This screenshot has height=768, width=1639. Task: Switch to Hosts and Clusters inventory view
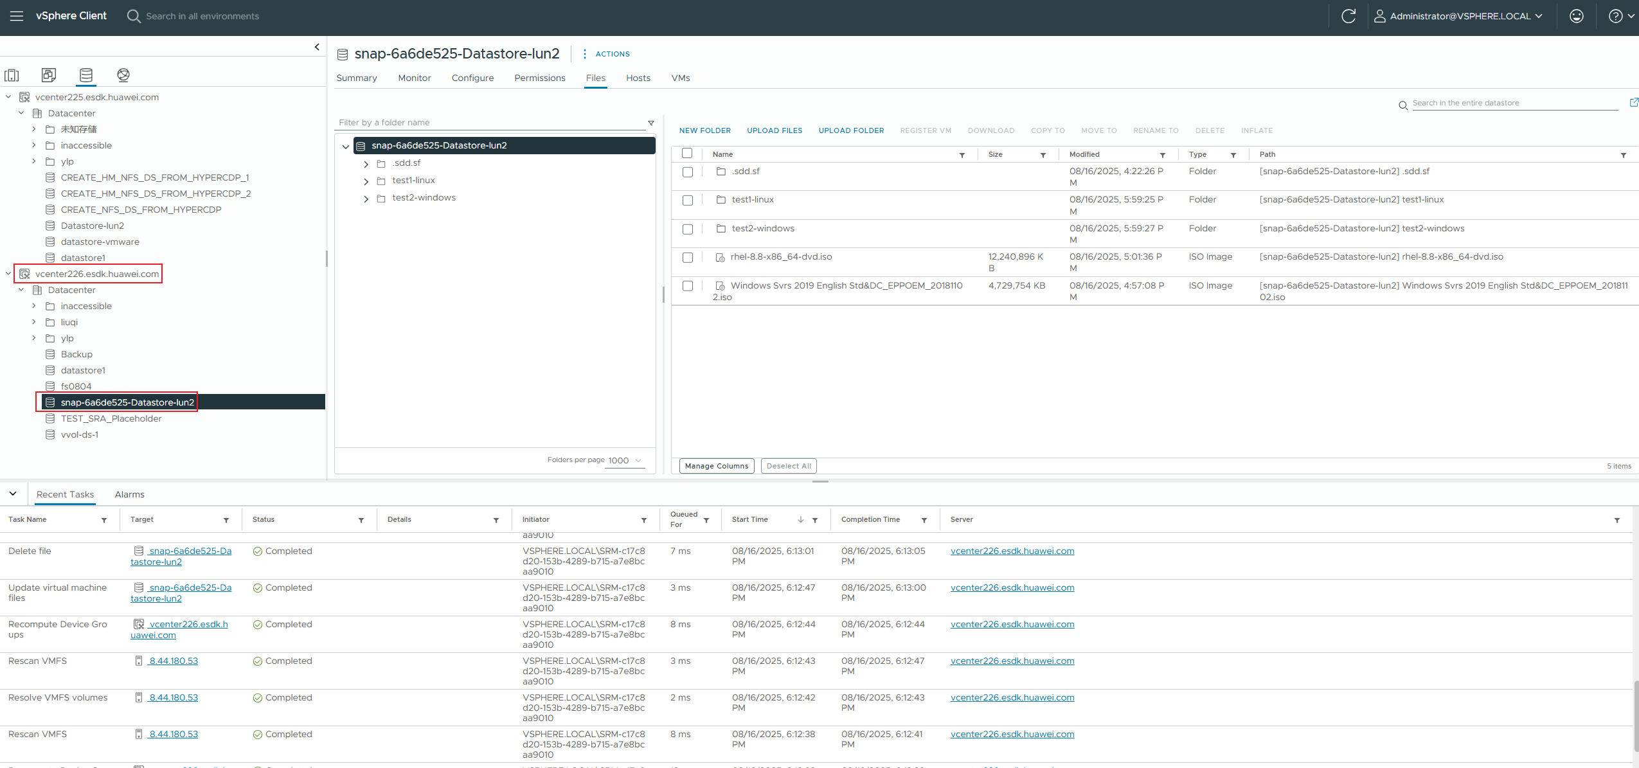[x=12, y=75]
